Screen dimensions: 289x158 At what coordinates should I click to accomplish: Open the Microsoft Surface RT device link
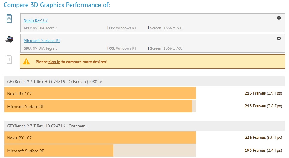click(x=42, y=41)
